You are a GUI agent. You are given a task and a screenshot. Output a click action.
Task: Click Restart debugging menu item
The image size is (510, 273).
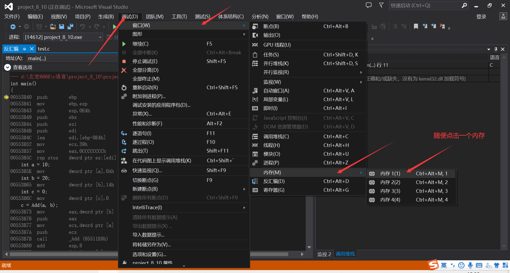click(x=184, y=87)
